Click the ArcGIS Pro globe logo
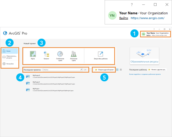The width and height of the screenshot is (172, 137). click(x=5, y=33)
